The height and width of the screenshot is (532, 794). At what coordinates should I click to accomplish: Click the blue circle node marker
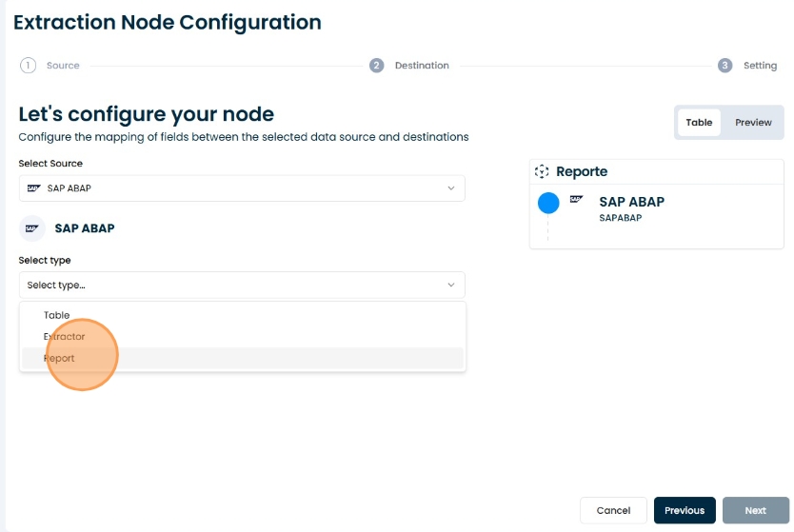click(x=548, y=203)
